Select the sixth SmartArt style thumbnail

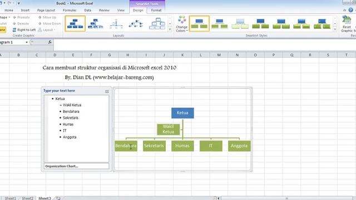point(301,23)
